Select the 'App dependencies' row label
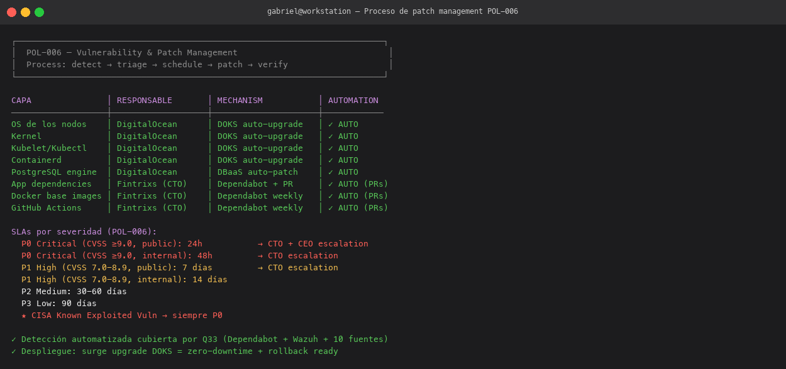The image size is (786, 369). [52, 184]
